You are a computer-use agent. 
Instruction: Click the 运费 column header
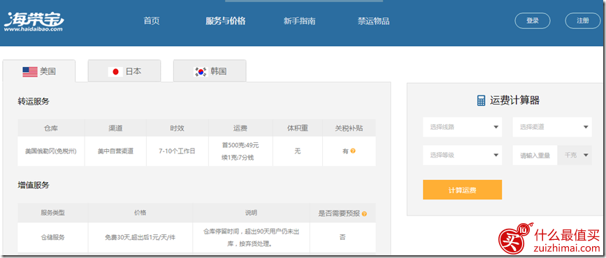(240, 128)
